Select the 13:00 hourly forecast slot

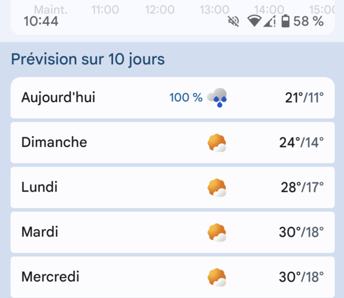point(215,10)
